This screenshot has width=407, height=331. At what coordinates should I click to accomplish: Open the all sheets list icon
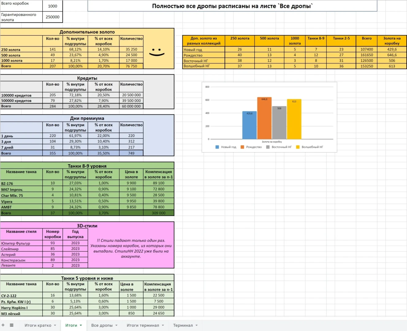tap(12, 325)
